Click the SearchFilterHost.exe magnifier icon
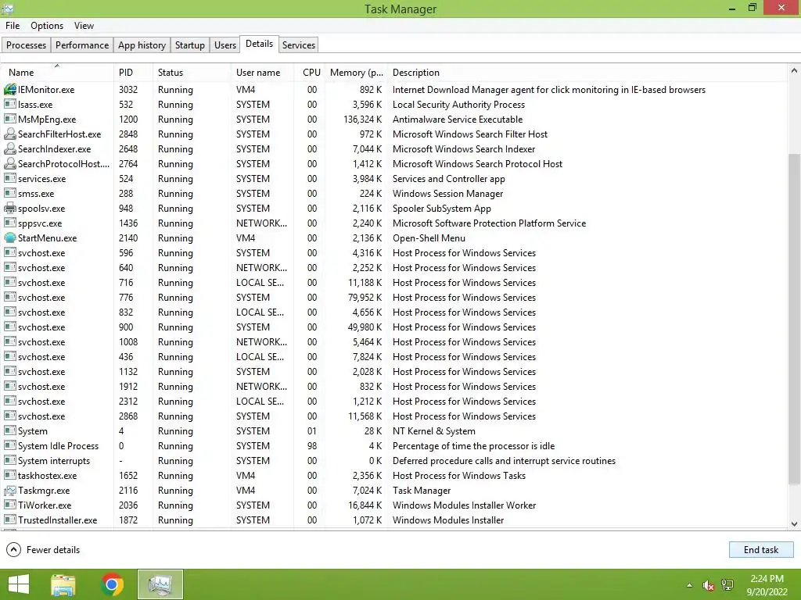 point(9,134)
